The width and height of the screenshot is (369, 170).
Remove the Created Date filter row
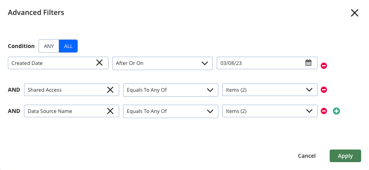(324, 66)
